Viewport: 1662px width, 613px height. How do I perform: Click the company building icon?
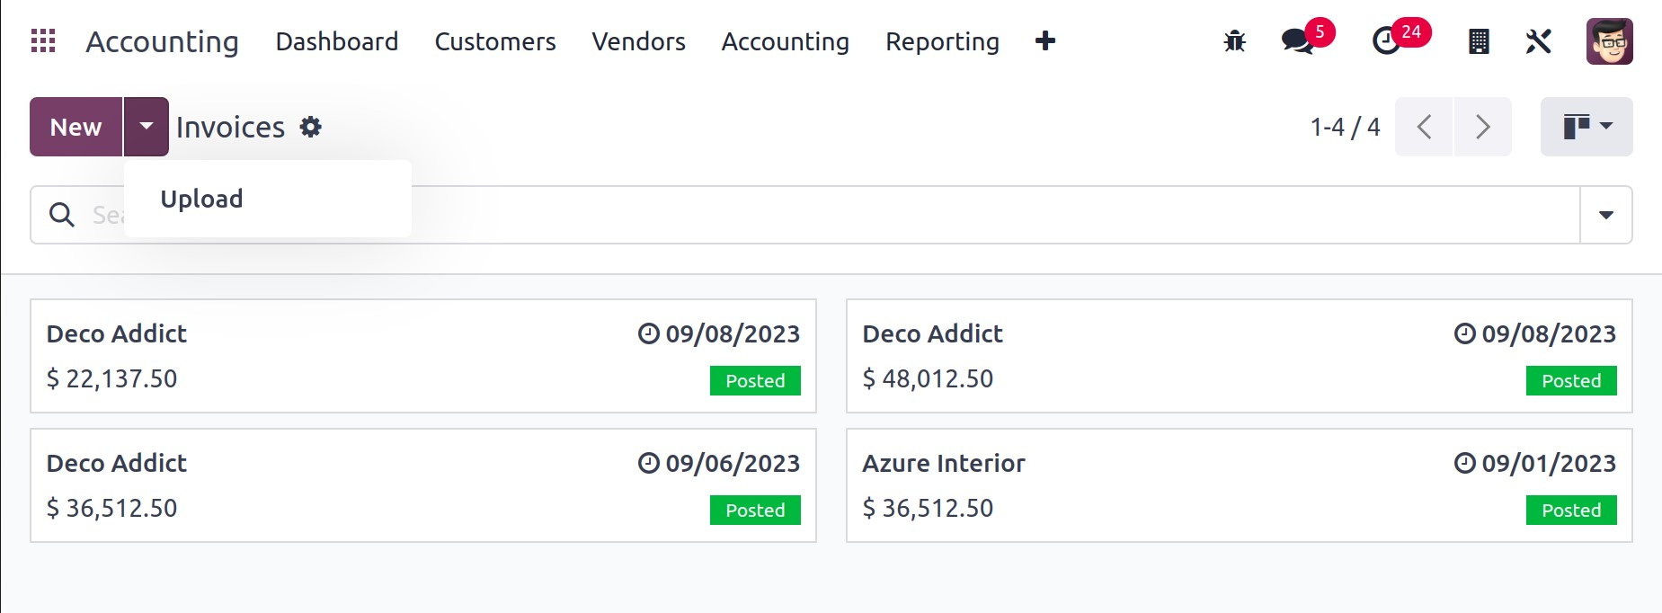tap(1478, 41)
